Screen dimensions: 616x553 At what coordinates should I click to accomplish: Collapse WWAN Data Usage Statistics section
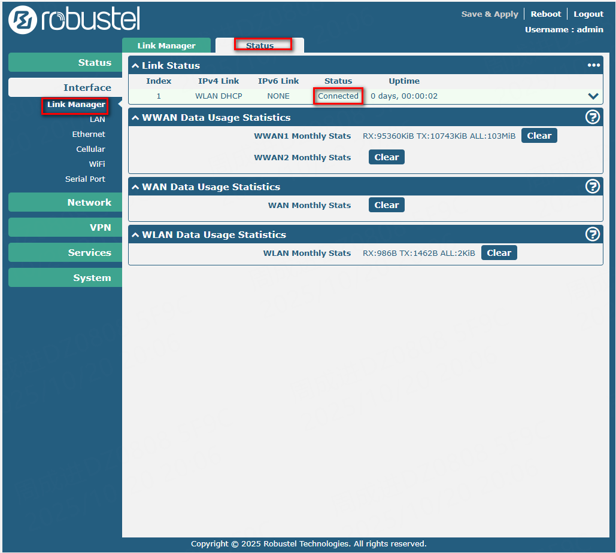point(136,118)
